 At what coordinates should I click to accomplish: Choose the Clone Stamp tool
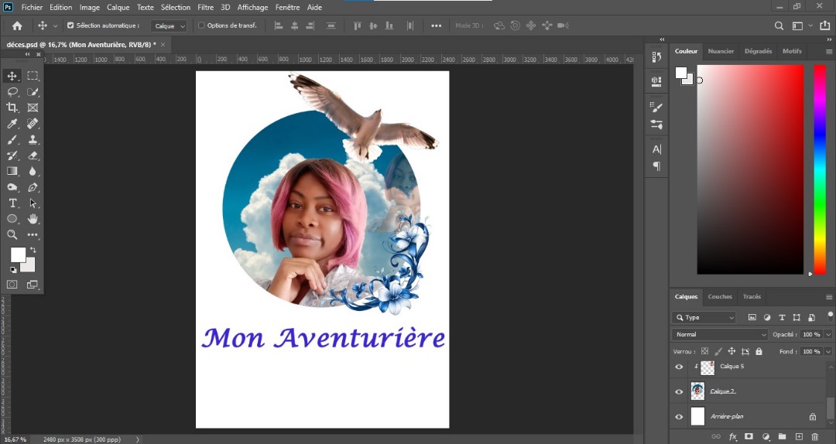tap(33, 140)
